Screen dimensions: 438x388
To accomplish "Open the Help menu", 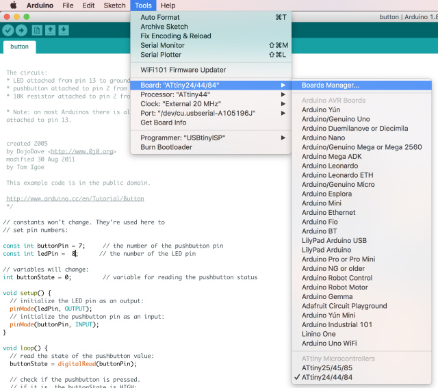I will pyautogui.click(x=168, y=5).
